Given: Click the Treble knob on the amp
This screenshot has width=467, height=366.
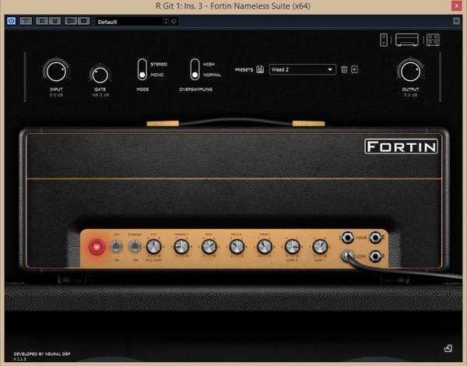Looking at the screenshot, I should point(265,247).
